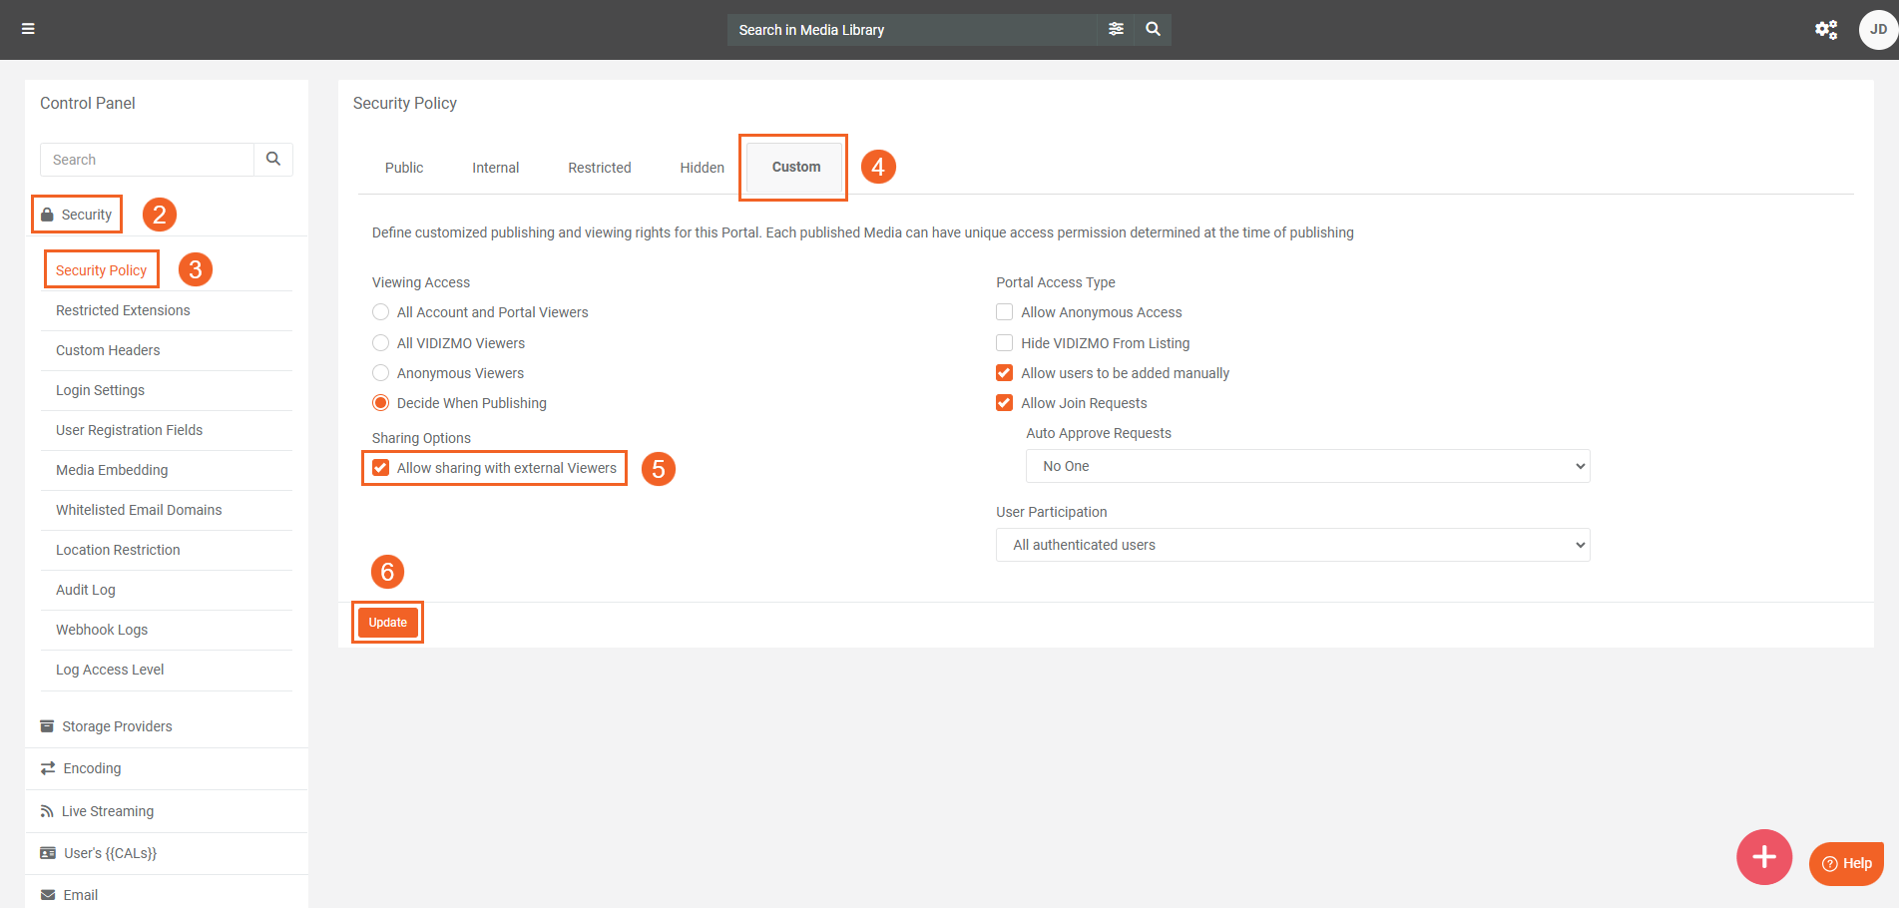Open the Help widget

(1846, 863)
